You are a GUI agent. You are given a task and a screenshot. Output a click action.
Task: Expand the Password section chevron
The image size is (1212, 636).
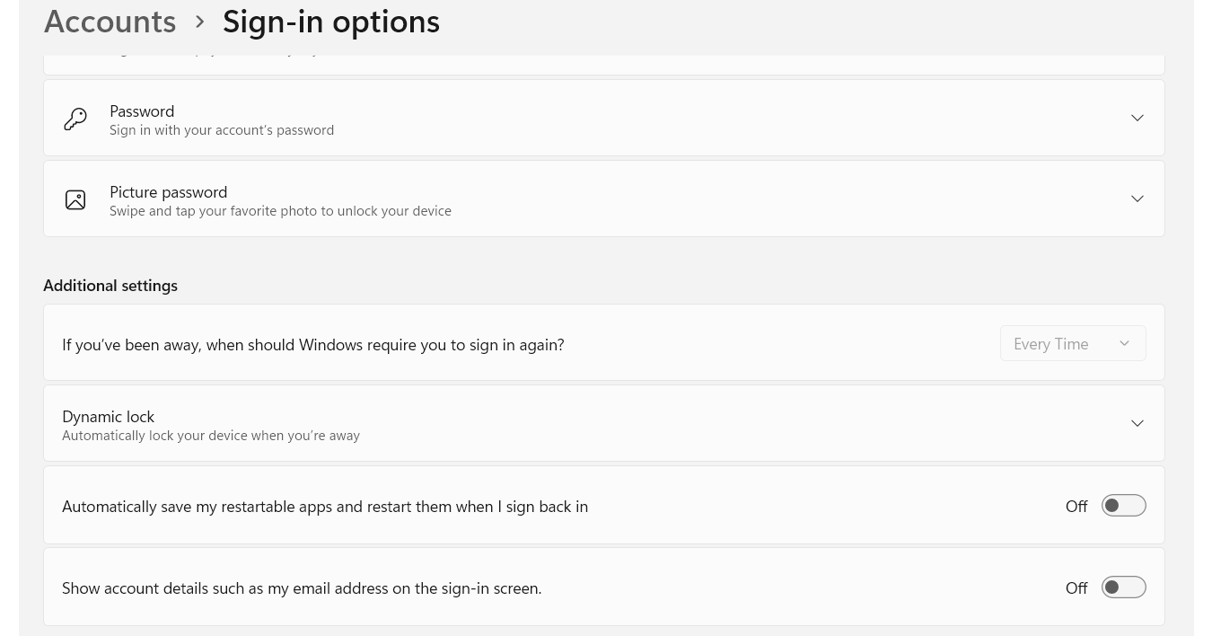1137,119
